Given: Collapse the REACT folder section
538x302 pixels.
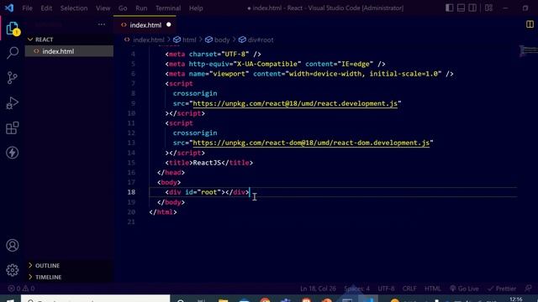Looking at the screenshot, I should coord(44,39).
